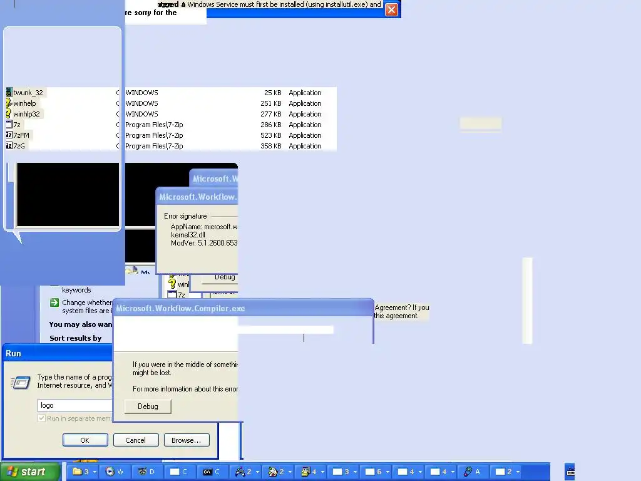The image size is (641, 481).
Task: Click the Program Files\7-Zip folder cell for 286 KB row
Action: [x=154, y=125]
